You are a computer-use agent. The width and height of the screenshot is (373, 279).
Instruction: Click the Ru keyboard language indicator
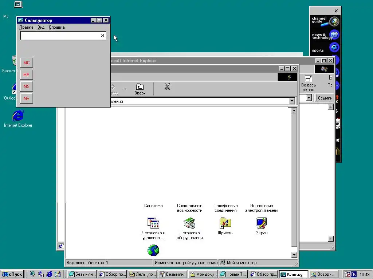[354, 274]
